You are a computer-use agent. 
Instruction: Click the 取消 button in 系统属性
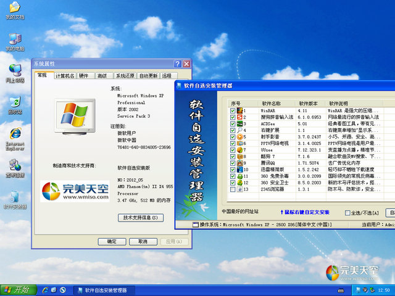click(x=143, y=242)
